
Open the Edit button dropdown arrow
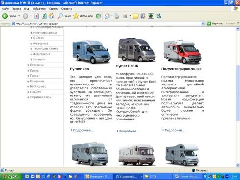[130, 16]
